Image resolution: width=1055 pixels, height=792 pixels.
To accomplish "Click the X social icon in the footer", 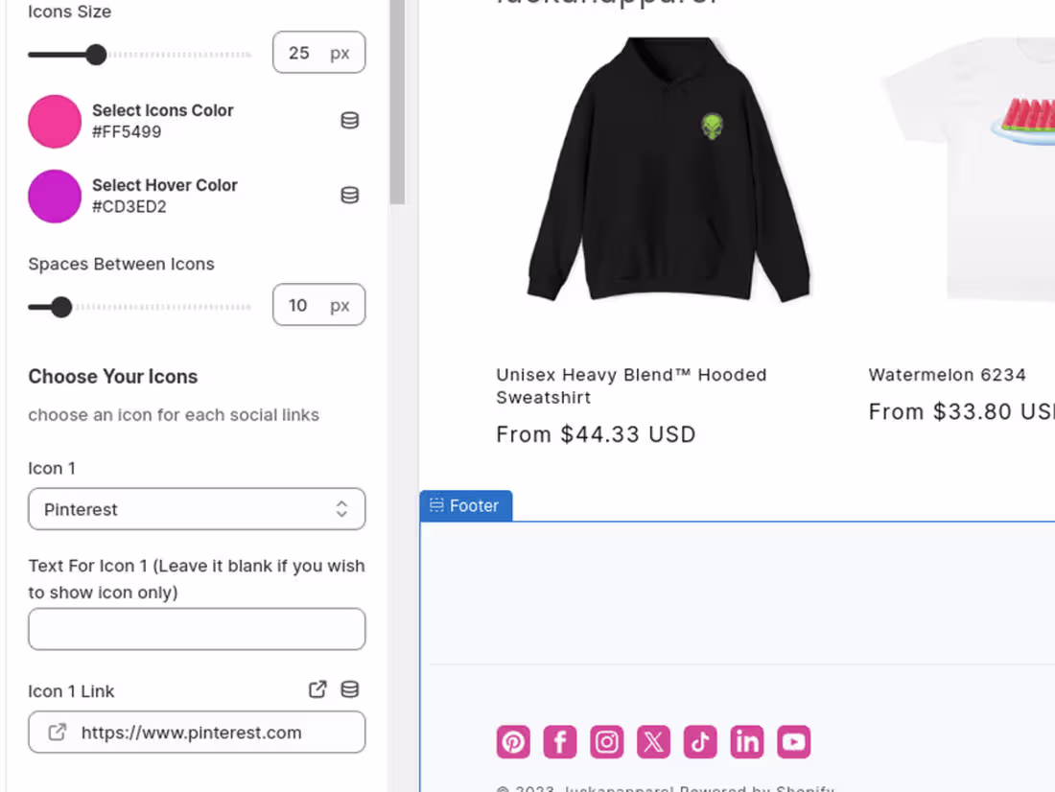I will point(653,741).
